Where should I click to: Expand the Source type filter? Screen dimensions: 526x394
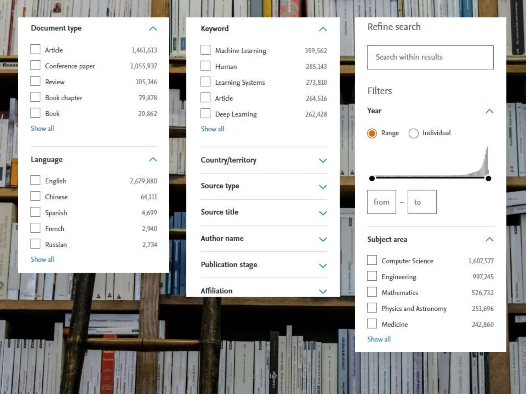[x=323, y=187]
